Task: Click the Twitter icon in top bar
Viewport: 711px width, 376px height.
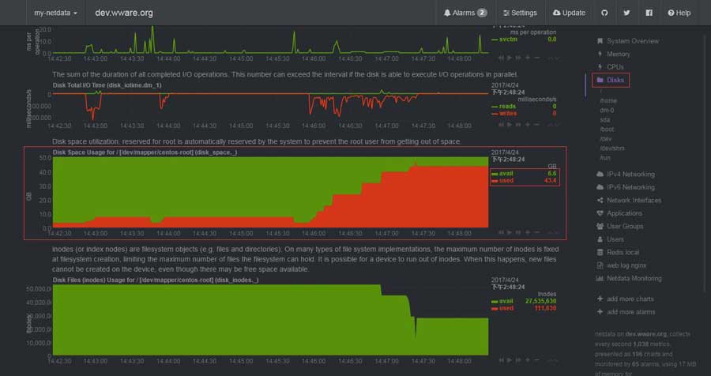Action: (626, 13)
